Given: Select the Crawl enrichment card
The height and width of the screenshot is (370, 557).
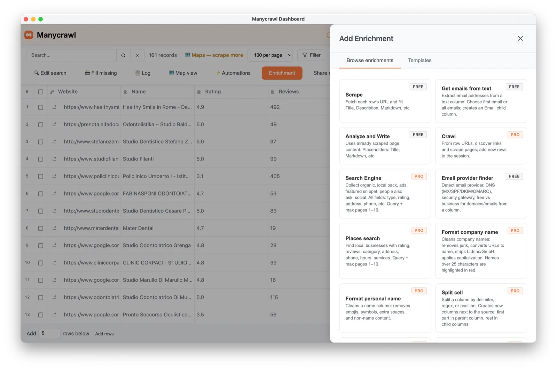Looking at the screenshot, I should pos(481,146).
